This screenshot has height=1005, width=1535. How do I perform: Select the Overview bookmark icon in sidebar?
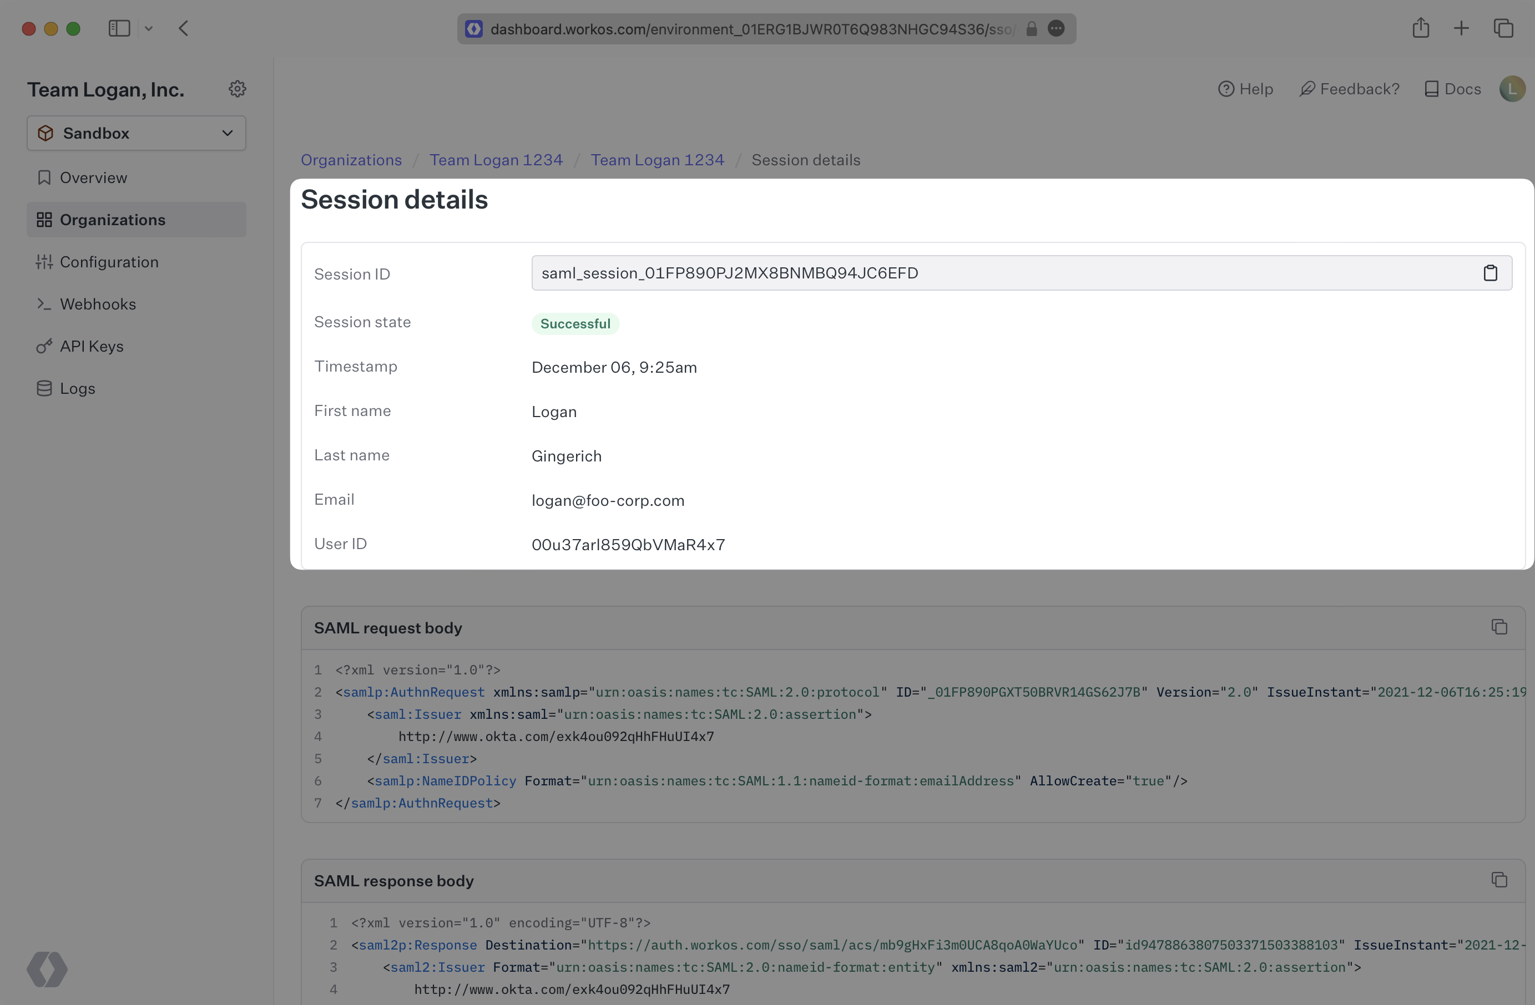click(44, 177)
